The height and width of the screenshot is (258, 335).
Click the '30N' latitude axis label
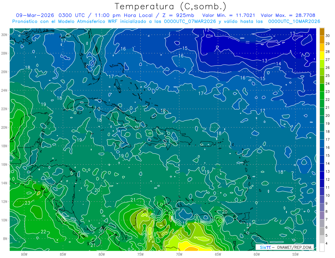point(4,35)
